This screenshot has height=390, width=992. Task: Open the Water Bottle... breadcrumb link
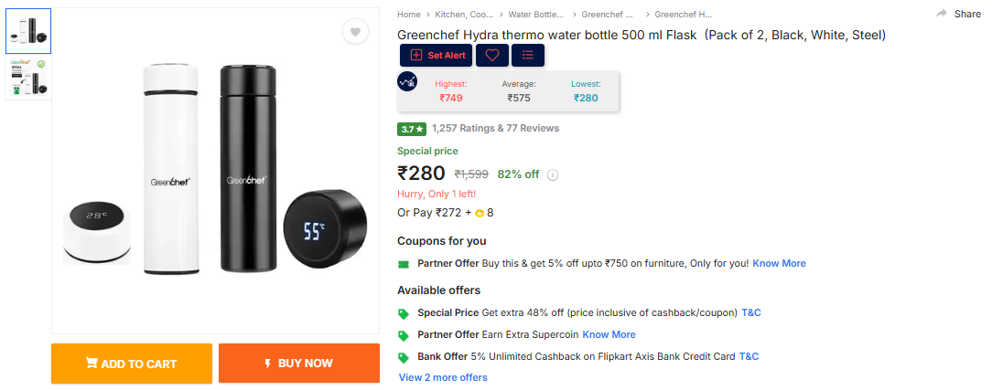[536, 15]
